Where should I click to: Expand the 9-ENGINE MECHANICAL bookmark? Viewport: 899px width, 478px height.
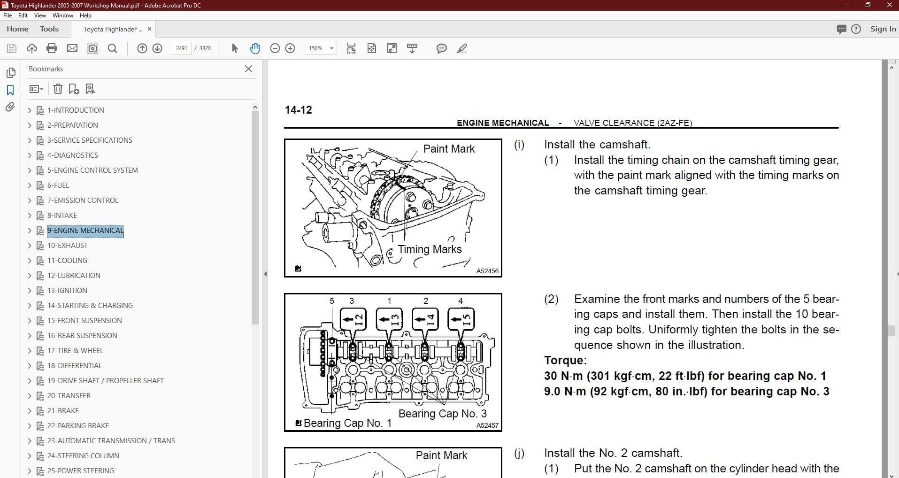coord(30,231)
